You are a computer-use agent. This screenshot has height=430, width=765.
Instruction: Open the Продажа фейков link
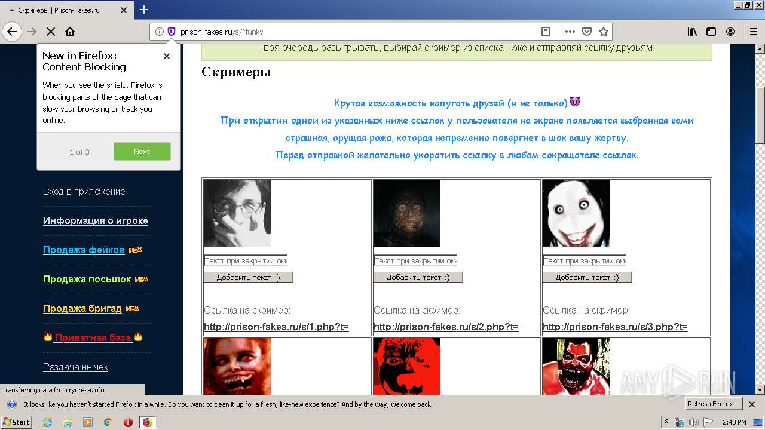click(84, 250)
